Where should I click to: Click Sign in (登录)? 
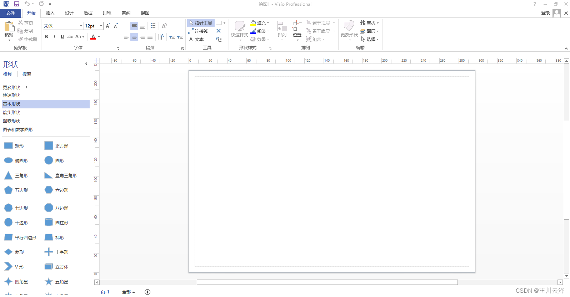tap(545, 13)
